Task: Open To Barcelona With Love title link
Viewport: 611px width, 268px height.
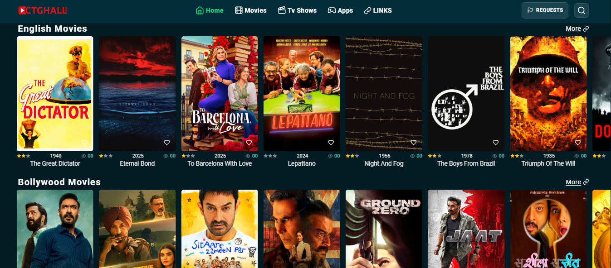Action: click(220, 163)
